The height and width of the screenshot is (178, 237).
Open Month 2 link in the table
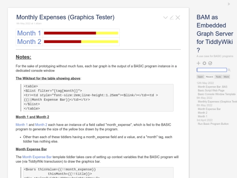(29, 42)
